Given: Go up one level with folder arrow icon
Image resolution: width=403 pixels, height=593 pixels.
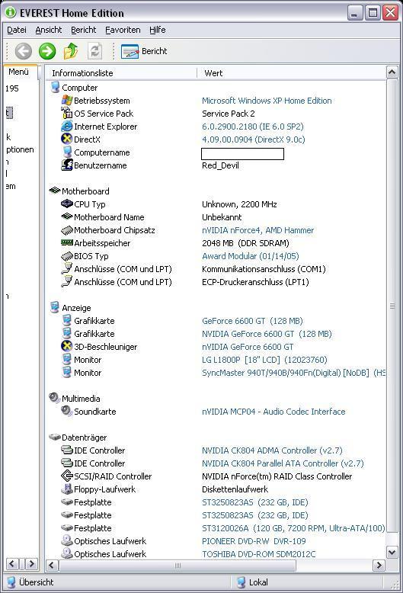Looking at the screenshot, I should coord(71,51).
